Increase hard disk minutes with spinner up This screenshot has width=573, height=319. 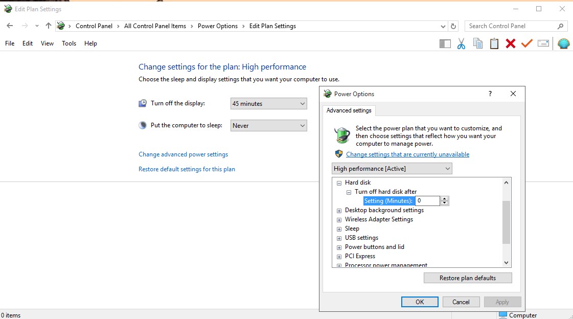444,198
